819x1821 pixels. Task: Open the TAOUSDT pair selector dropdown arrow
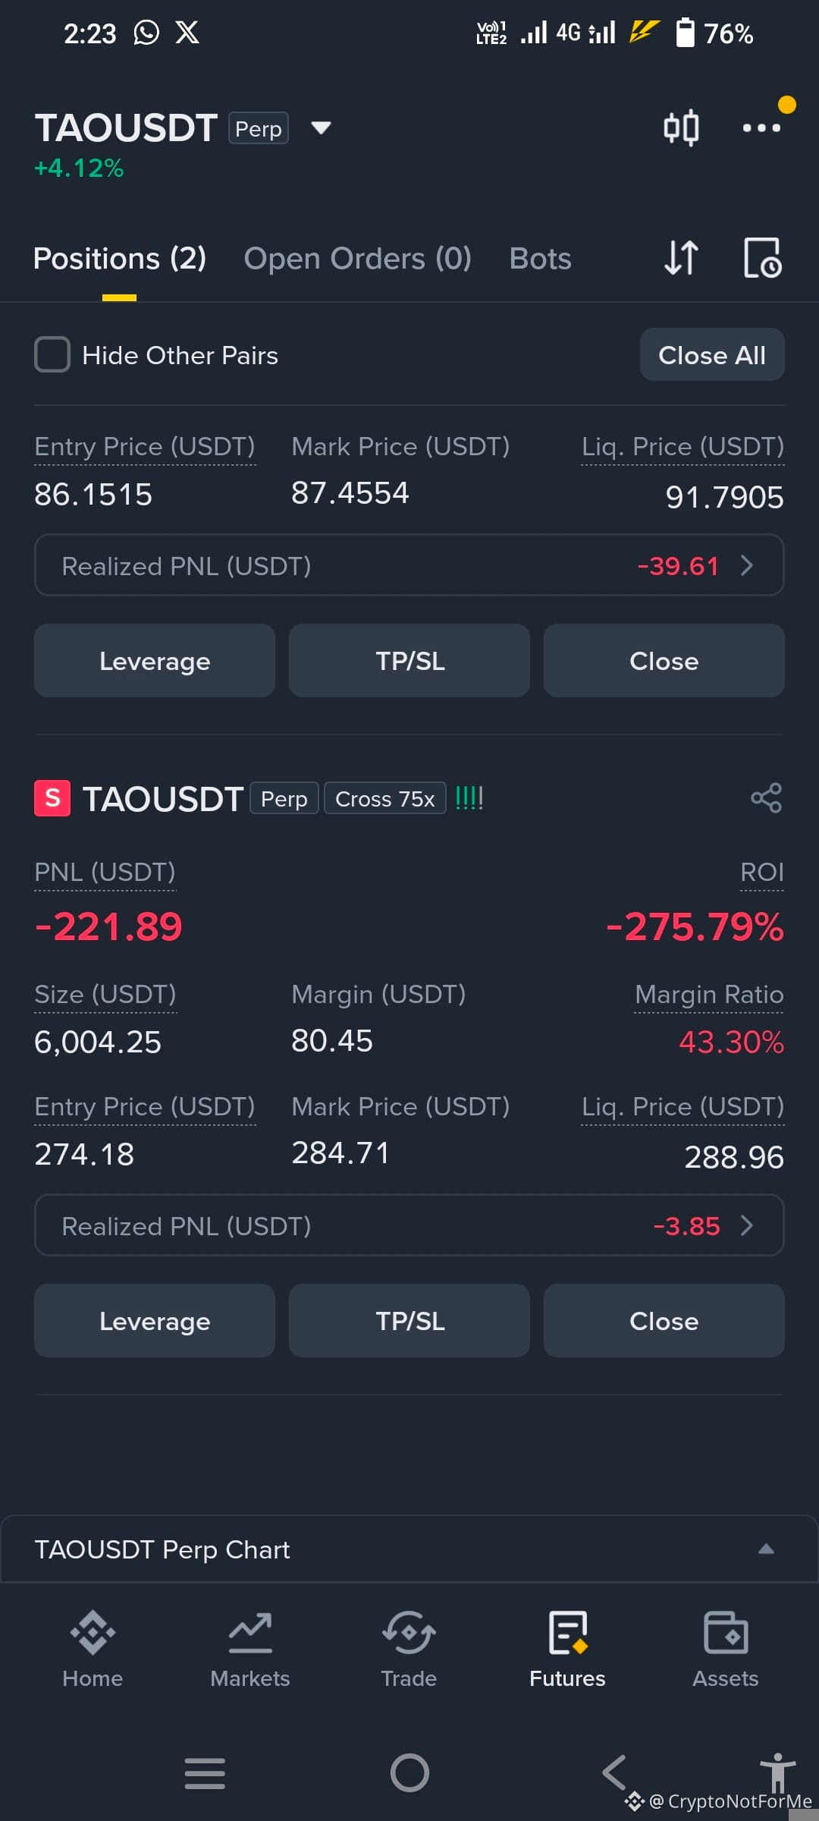[322, 127]
